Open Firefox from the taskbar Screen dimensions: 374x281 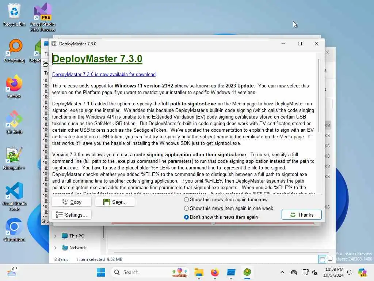[x=215, y=272]
